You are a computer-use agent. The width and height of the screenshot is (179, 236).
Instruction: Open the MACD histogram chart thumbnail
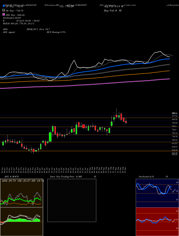point(21,222)
